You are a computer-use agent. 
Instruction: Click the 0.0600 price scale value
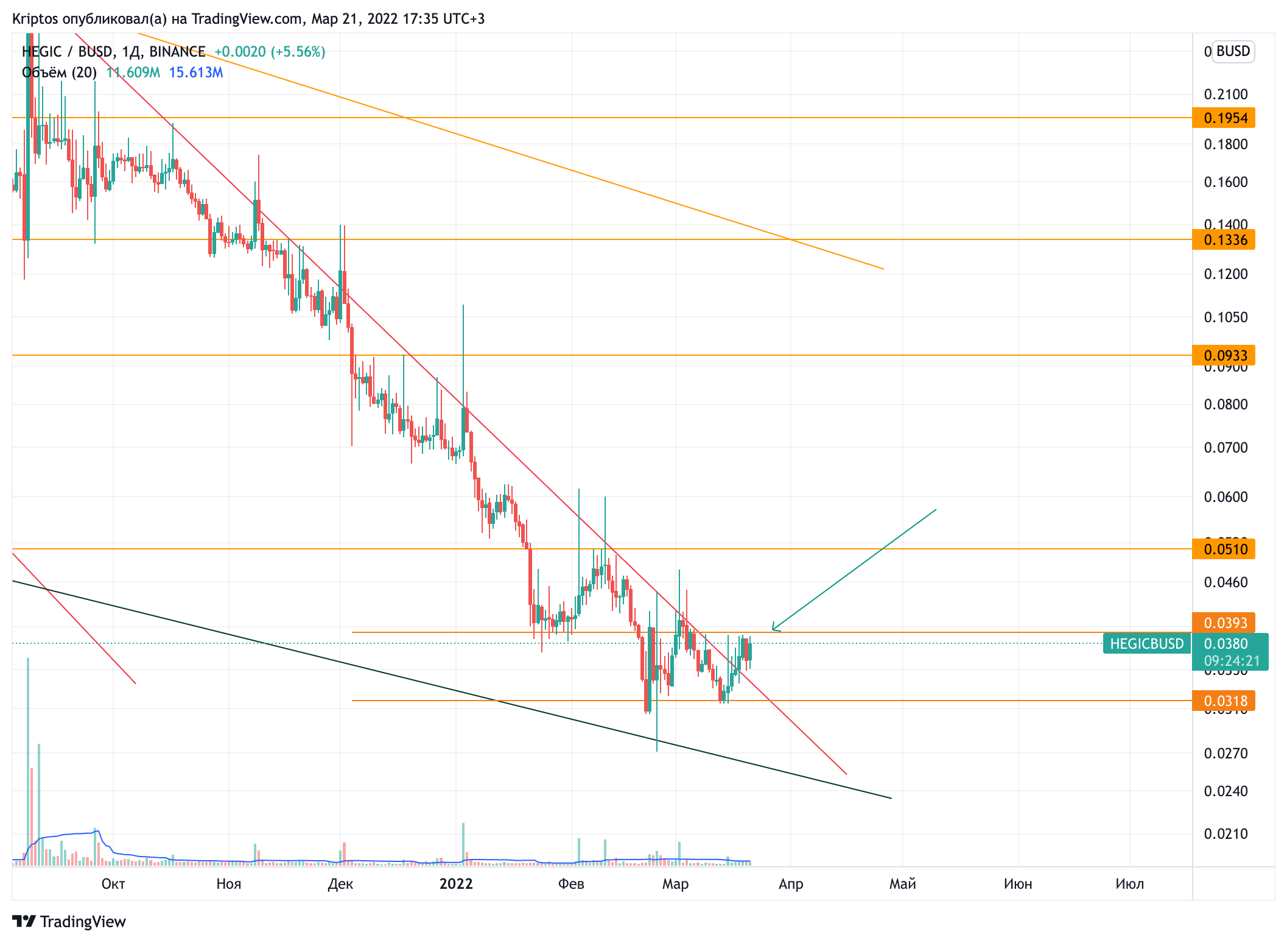click(1226, 497)
